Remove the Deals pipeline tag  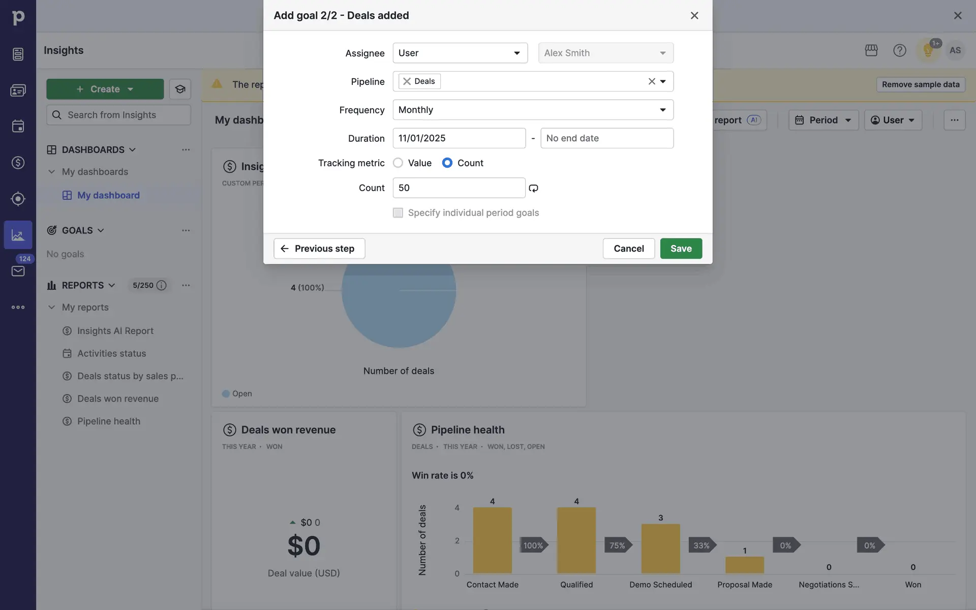(x=407, y=81)
